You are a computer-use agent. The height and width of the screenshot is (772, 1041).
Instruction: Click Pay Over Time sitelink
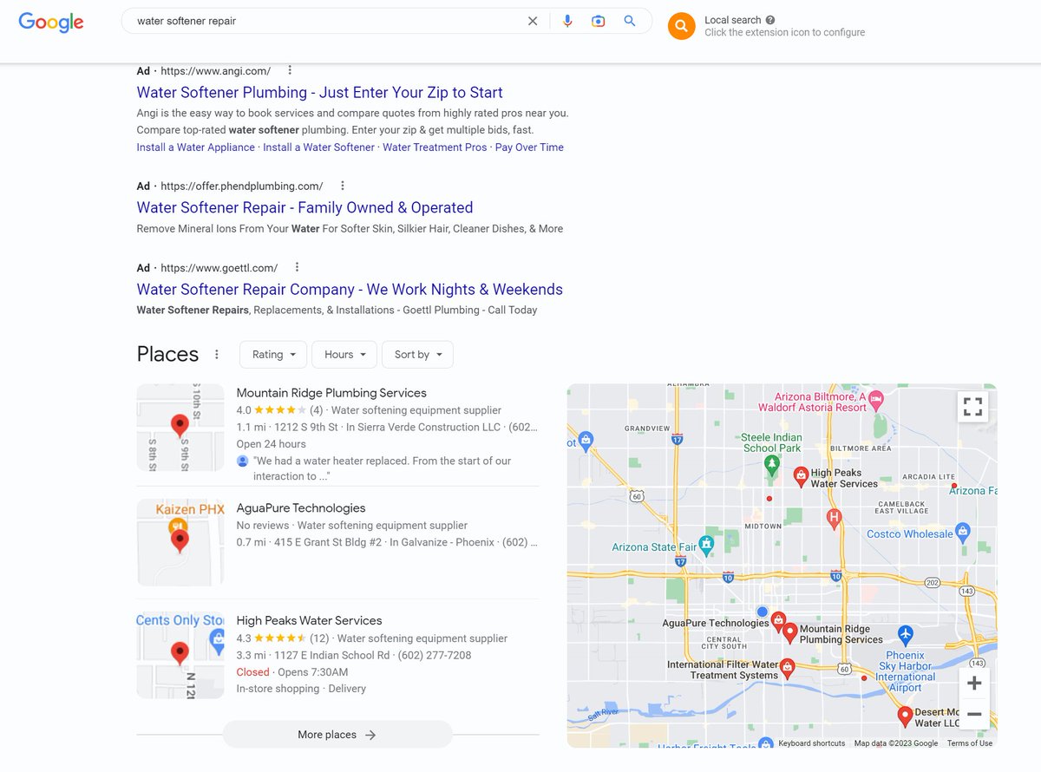pyautogui.click(x=529, y=147)
